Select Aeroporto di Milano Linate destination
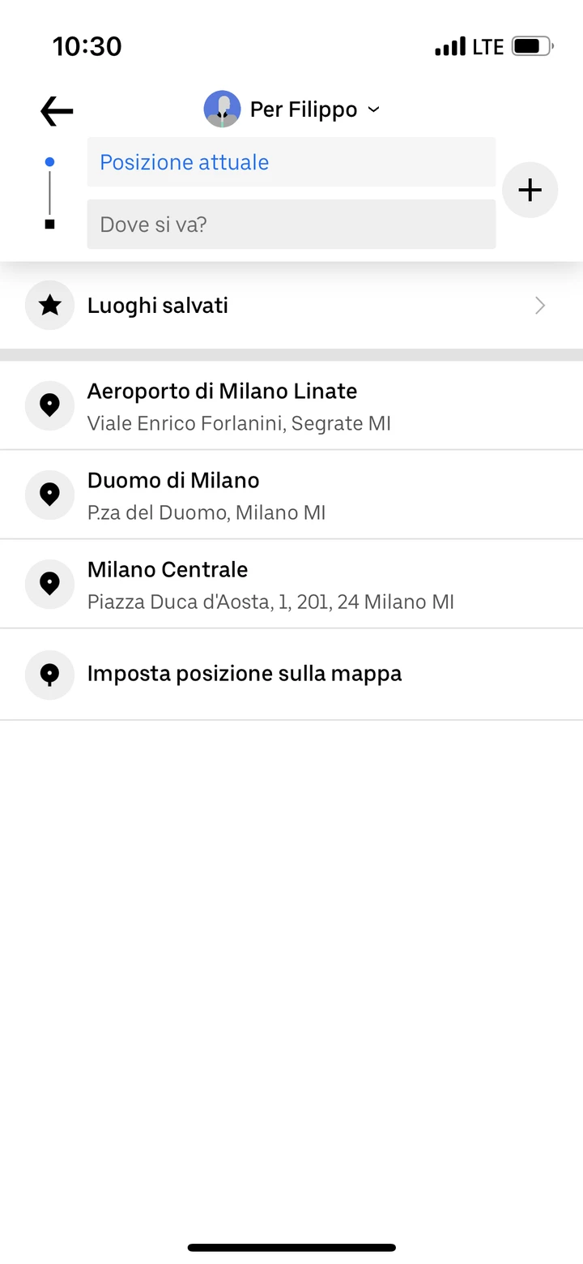 click(291, 405)
